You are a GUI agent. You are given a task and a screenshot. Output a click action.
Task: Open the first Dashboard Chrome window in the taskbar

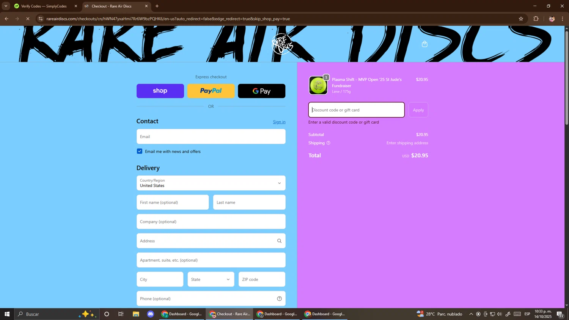pos(182,314)
